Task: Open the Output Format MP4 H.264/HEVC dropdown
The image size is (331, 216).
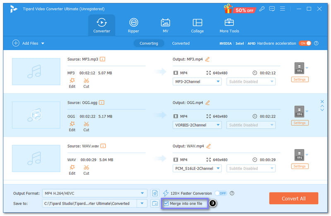Action: (95, 193)
